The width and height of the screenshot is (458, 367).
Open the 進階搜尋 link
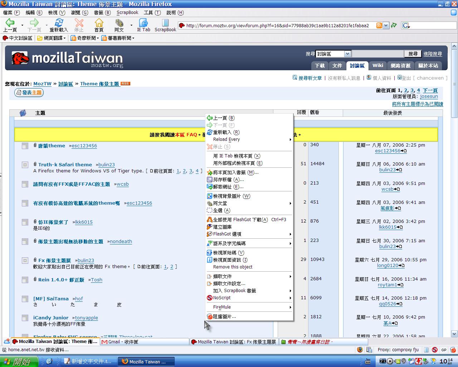433,54
